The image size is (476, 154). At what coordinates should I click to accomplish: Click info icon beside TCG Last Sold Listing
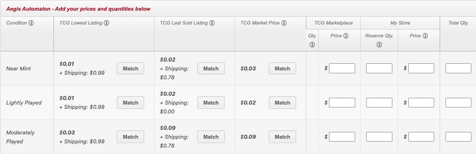(212, 23)
